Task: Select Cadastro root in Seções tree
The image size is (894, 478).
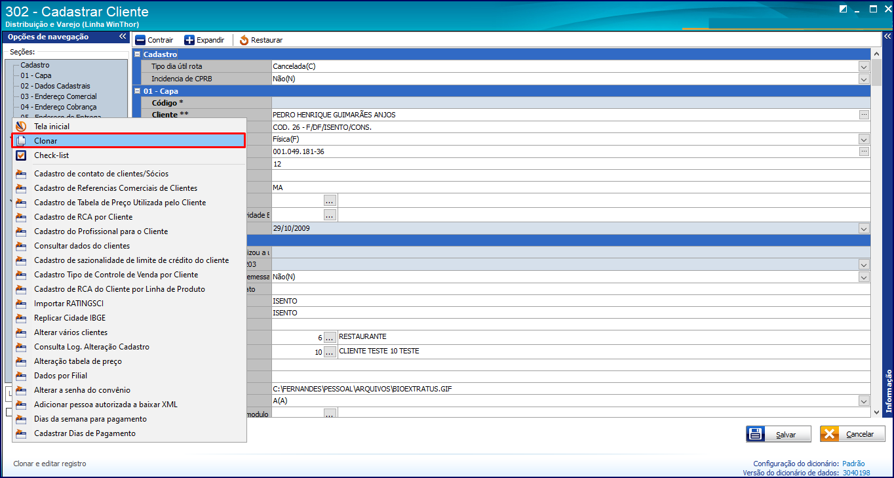Action: (35, 65)
